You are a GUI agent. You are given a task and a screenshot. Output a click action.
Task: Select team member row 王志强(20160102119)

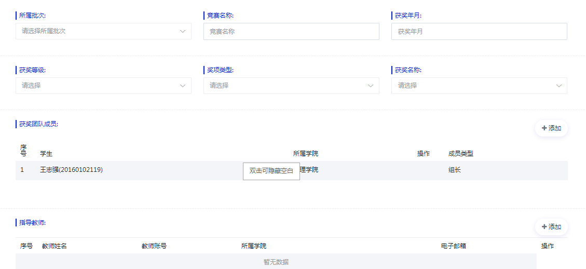pyautogui.click(x=72, y=170)
